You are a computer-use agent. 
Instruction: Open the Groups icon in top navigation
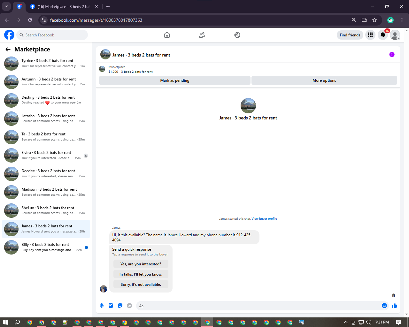237,35
